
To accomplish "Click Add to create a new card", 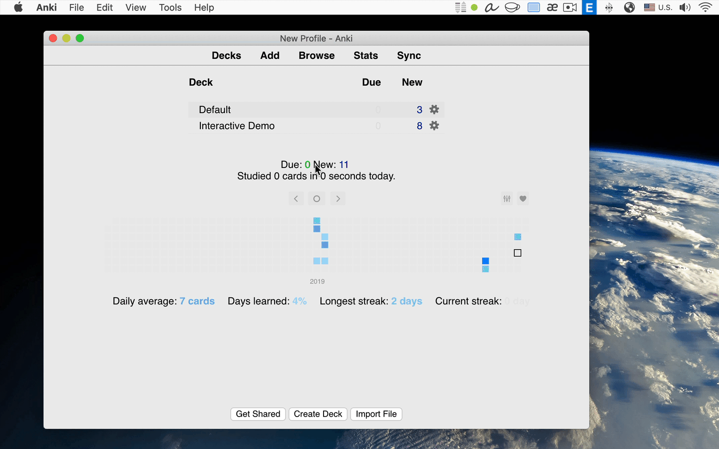I will (x=270, y=55).
